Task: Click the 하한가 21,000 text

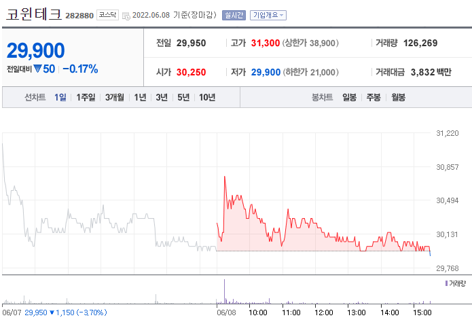Action: 310,72
